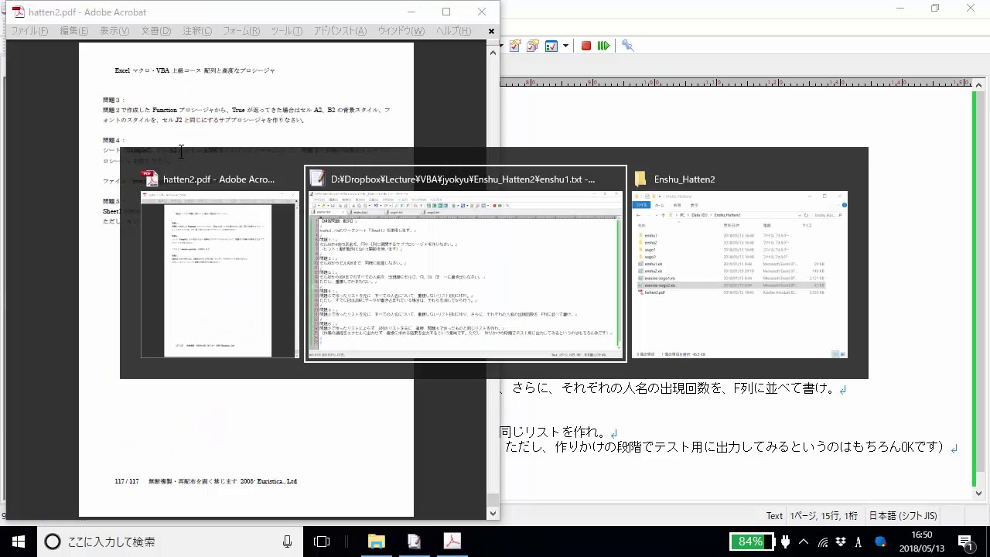Expand hidden system tray icons chevron

tap(804, 542)
